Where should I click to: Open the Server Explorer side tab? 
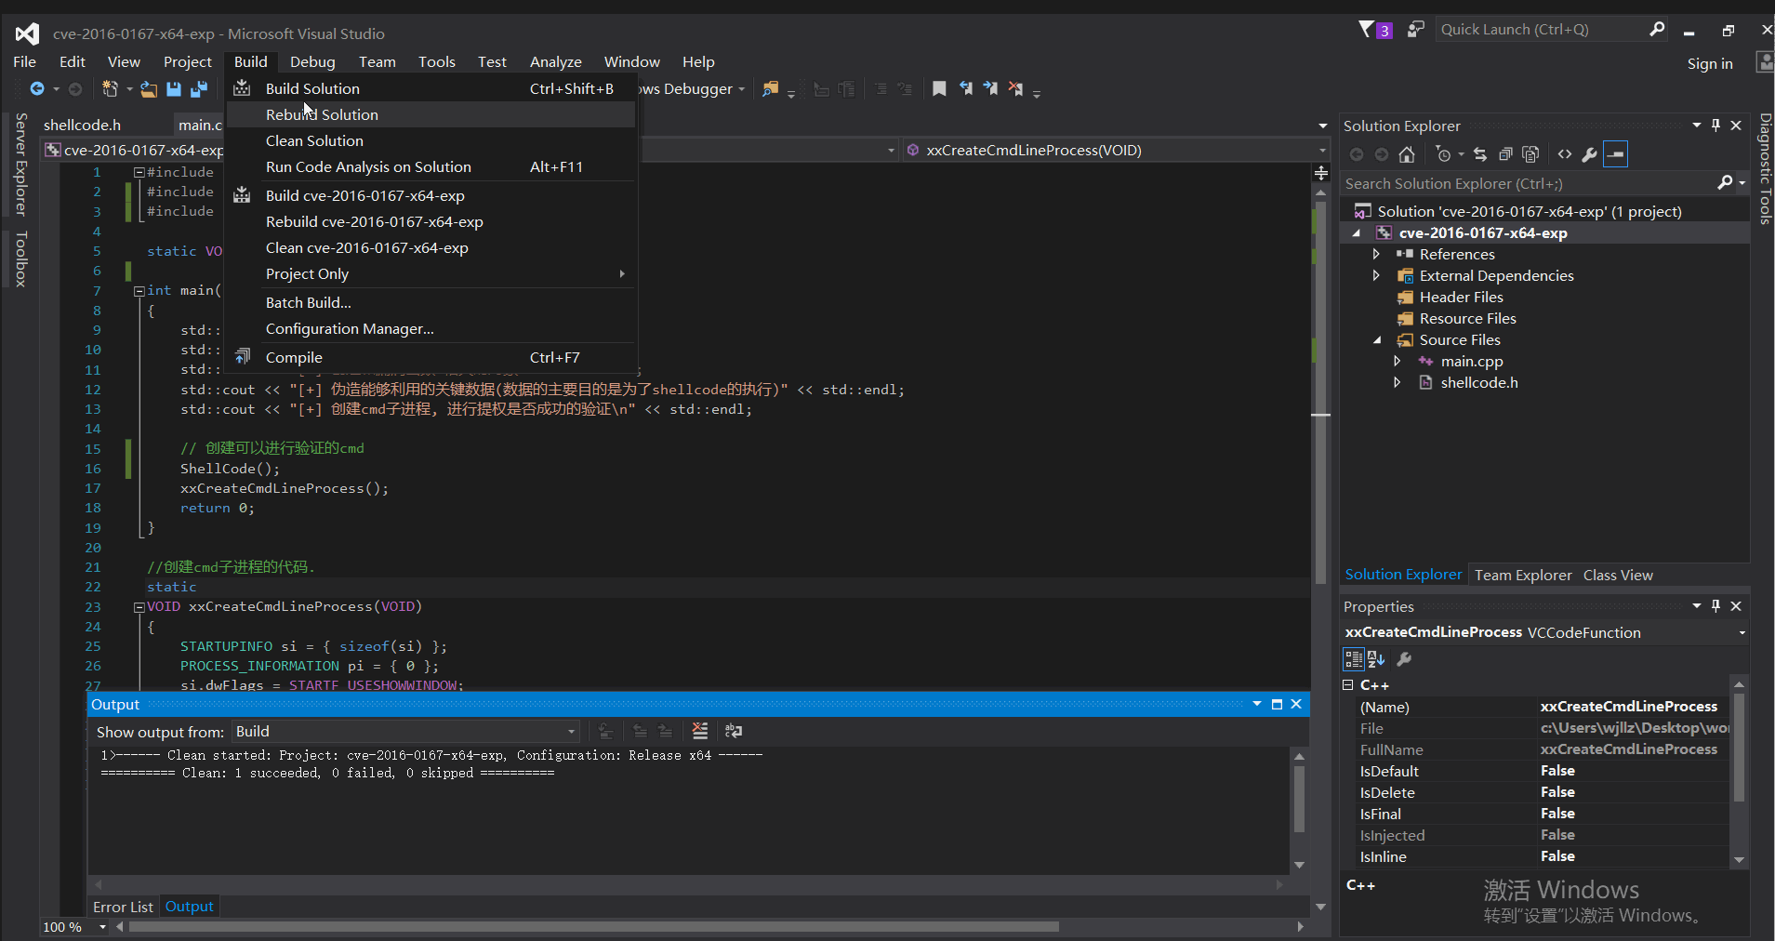click(x=20, y=165)
